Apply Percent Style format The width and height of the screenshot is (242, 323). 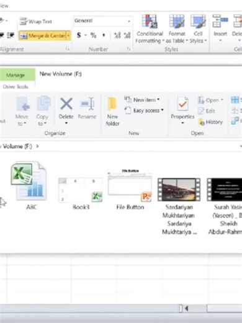[93, 35]
